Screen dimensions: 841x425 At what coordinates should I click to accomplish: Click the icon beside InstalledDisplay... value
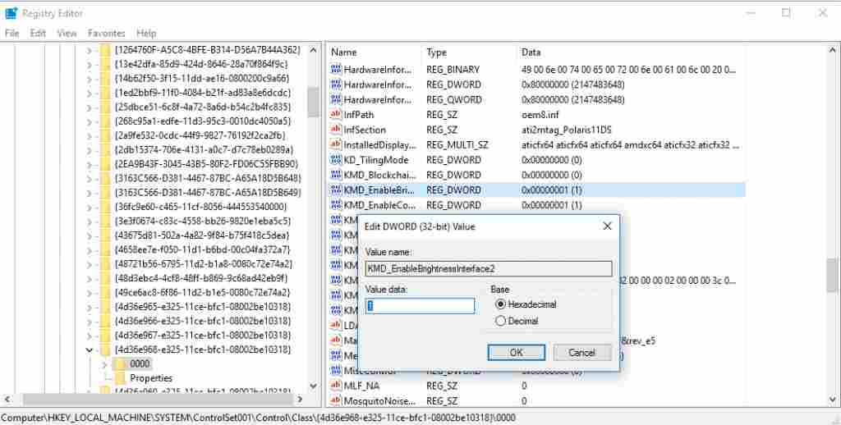click(336, 144)
